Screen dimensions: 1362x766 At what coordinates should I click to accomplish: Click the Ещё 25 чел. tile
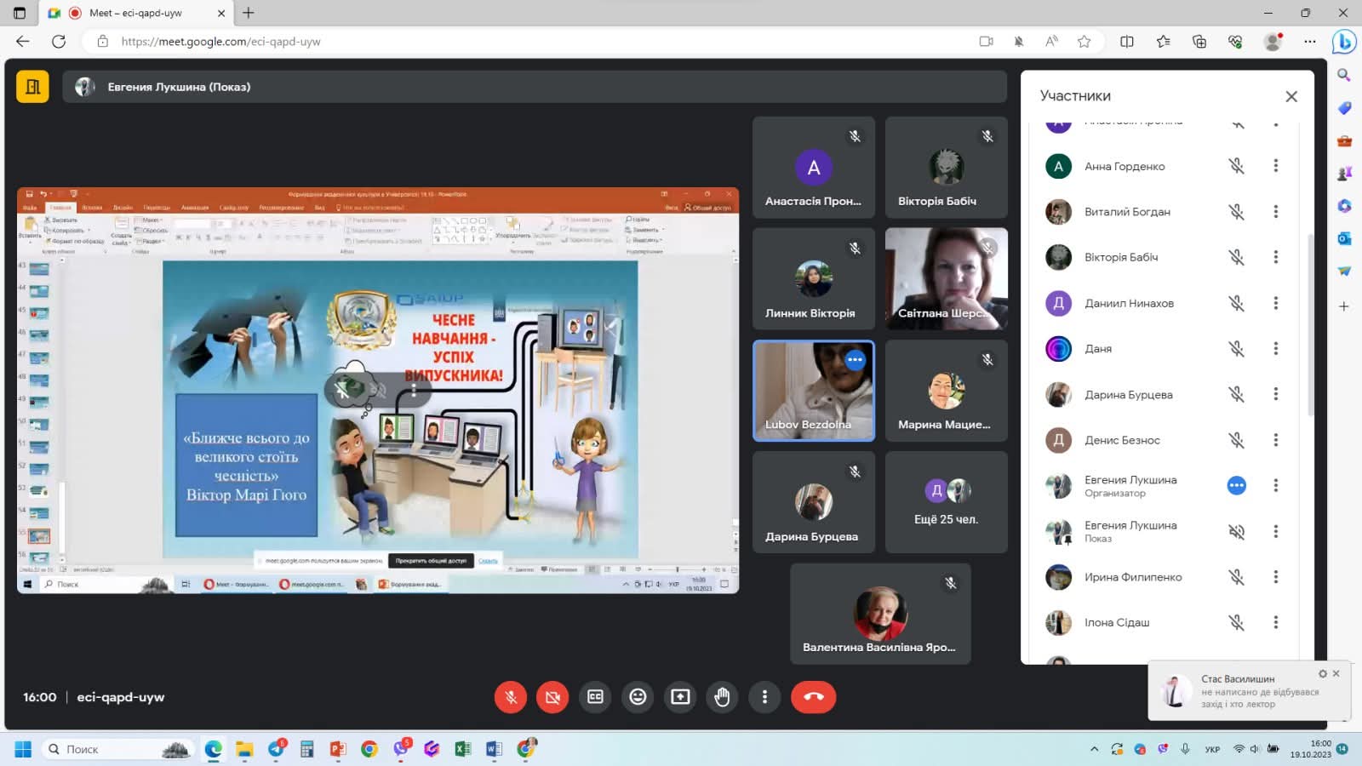pyautogui.click(x=946, y=502)
